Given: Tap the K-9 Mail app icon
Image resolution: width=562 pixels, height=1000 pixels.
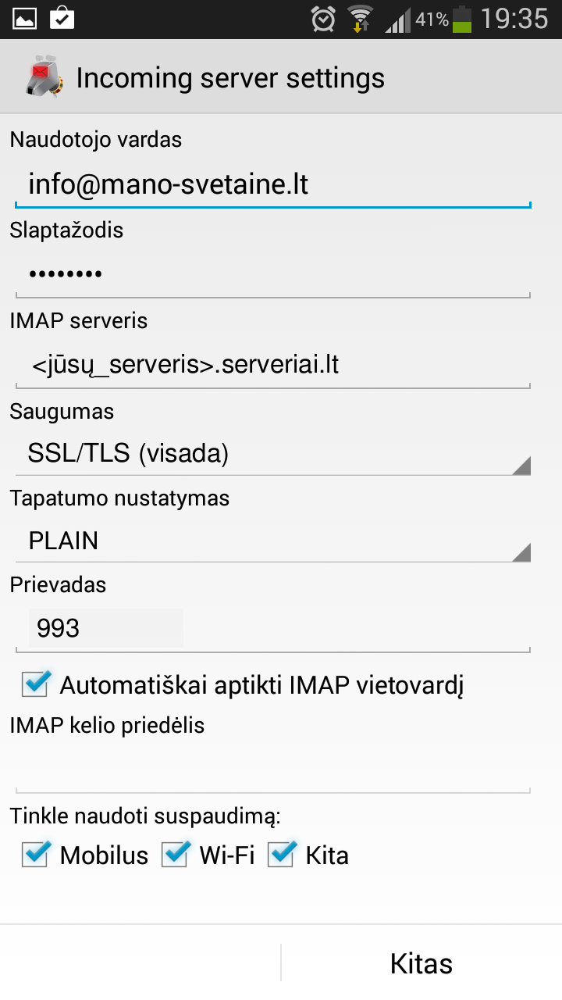Looking at the screenshot, I should 41,77.
